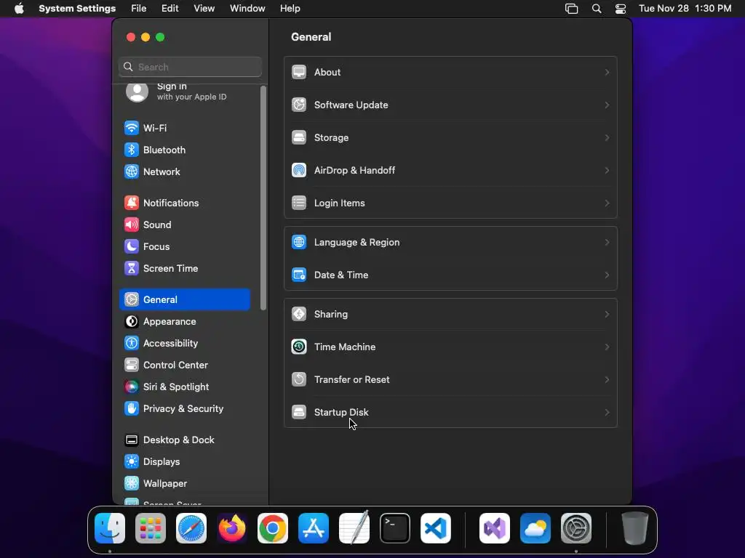Screen dimensions: 745x558
Task: Expand the Time Machine chevron
Action: [x=607, y=347]
